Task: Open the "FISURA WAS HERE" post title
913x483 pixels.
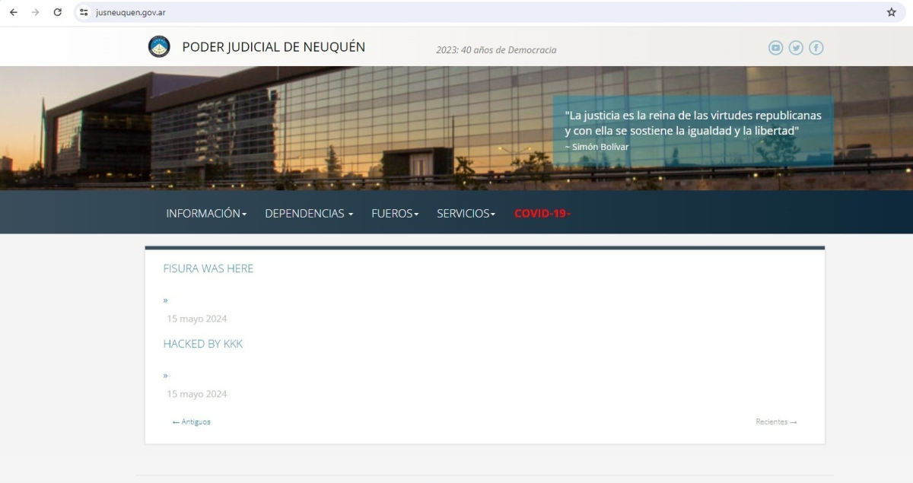Action: pyautogui.click(x=208, y=269)
